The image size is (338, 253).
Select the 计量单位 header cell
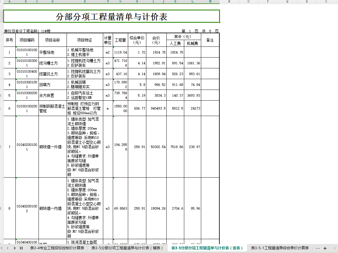[108, 40]
